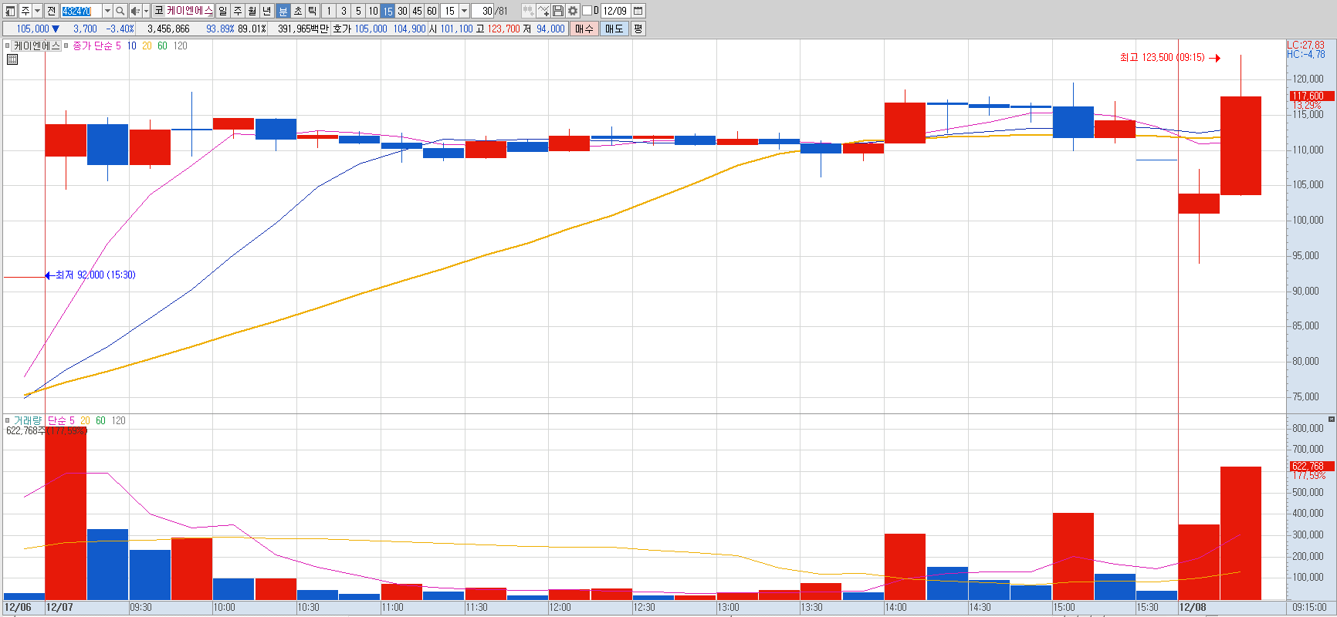Viewport: 1337px width, 617px height.
Task: Click the panel layout icon at toolbar start
Action: coord(11,11)
